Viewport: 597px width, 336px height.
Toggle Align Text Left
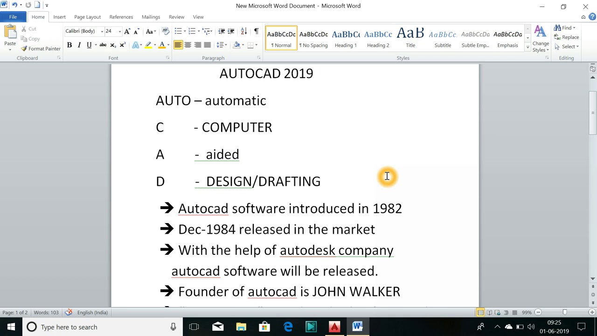point(178,45)
